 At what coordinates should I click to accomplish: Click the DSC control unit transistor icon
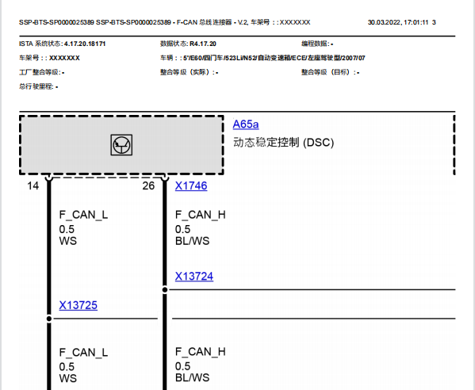121,145
